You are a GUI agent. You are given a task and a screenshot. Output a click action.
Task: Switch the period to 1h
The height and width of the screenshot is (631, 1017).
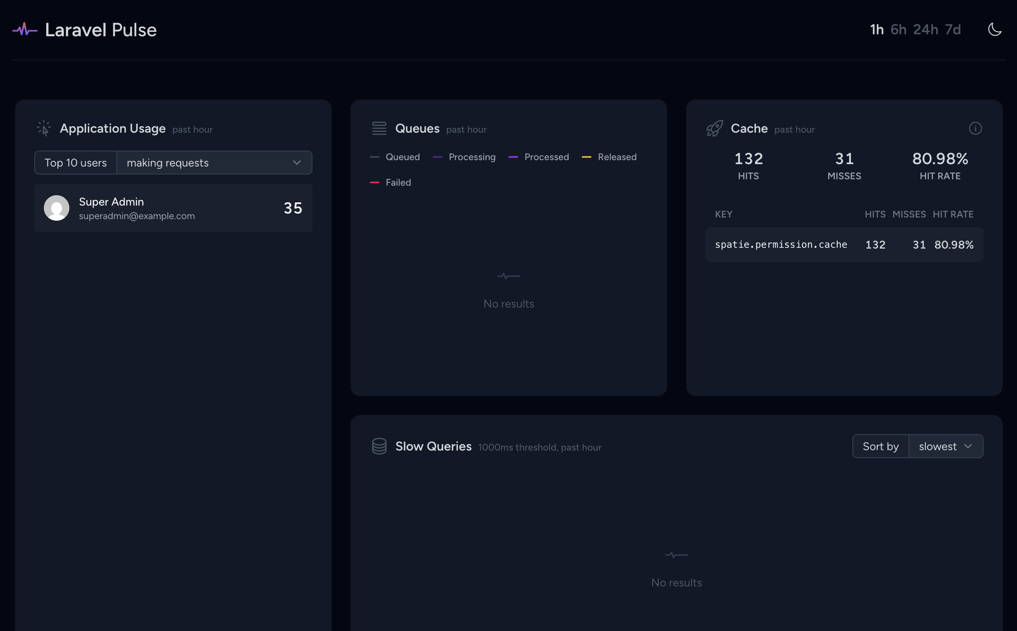tap(877, 29)
